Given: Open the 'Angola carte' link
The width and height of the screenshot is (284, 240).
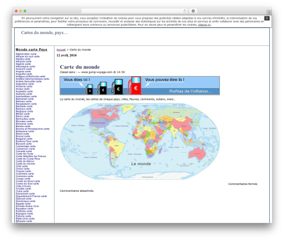Looking at the screenshot, I should [23, 71].
